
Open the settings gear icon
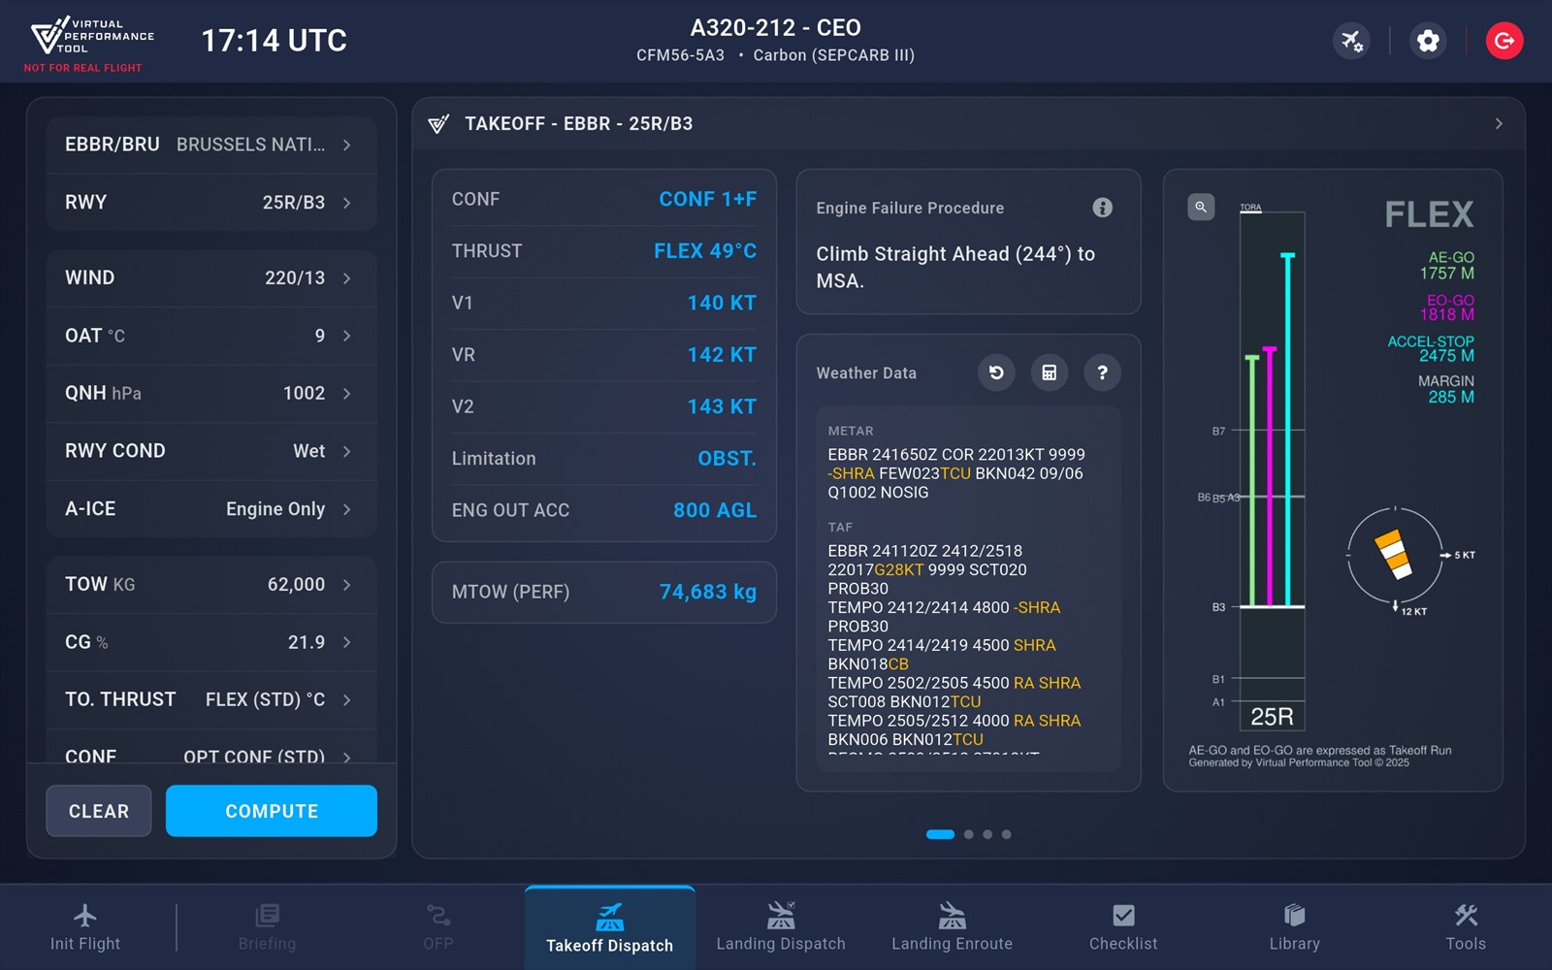1428,41
